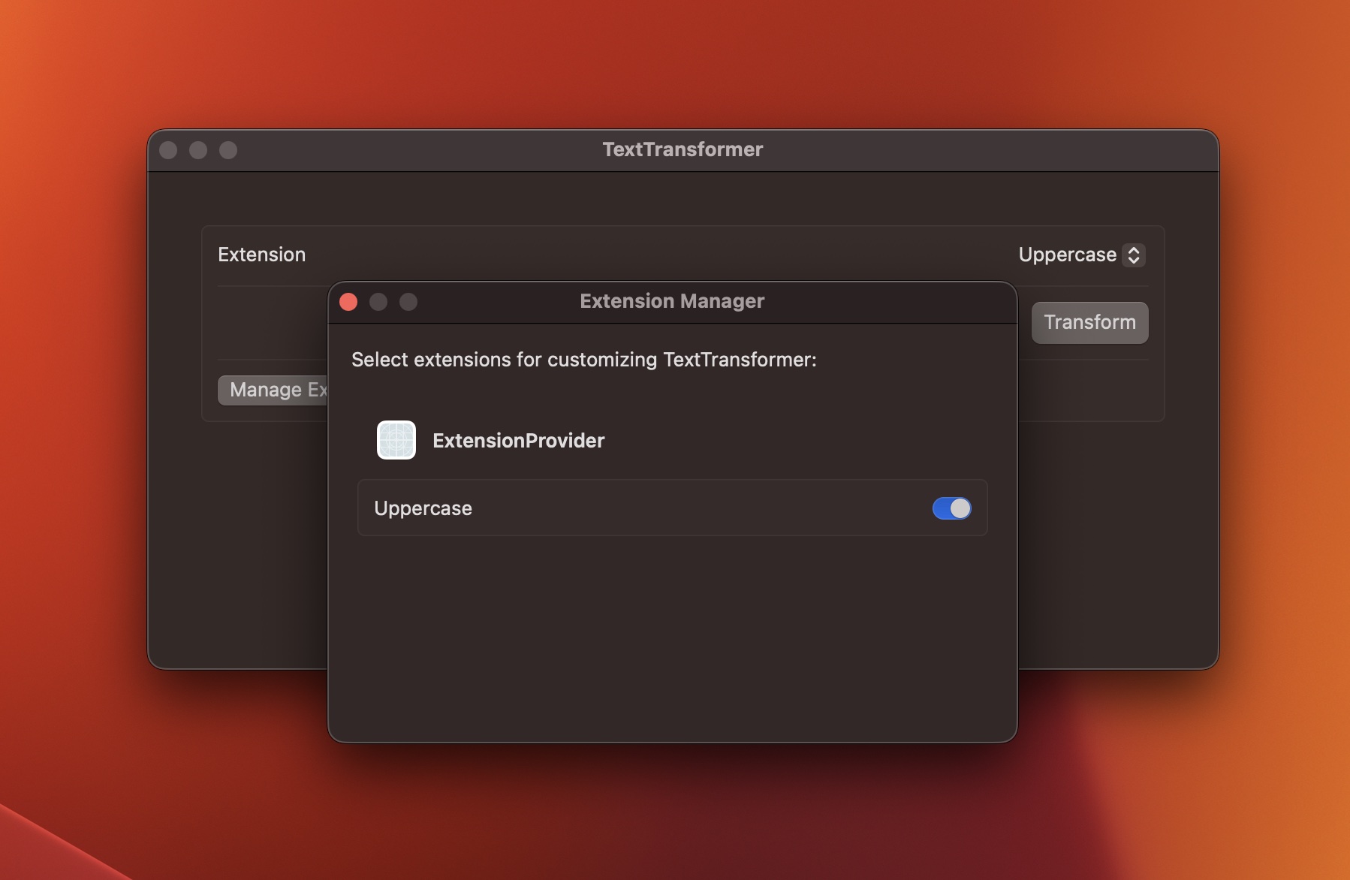Click the Manage Extensions button
Screen dimensions: 1350x880
click(x=275, y=390)
